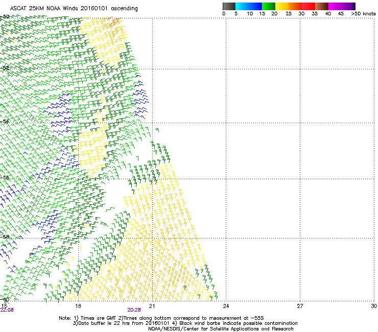Image resolution: width=378 pixels, height=332 pixels.
Task: Click the cyan-blue 5-15 knots color segment
Action: pyautogui.click(x=249, y=6)
